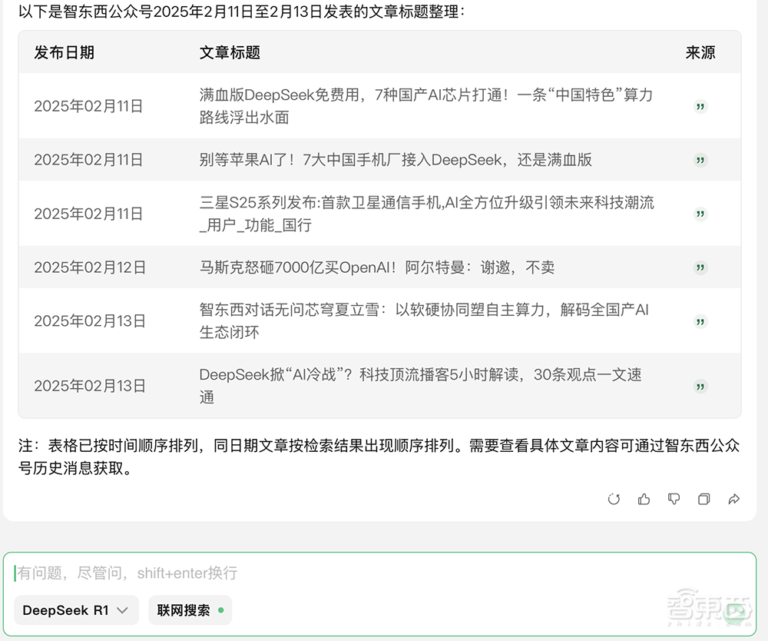Give the response a thumbs up

(x=644, y=500)
